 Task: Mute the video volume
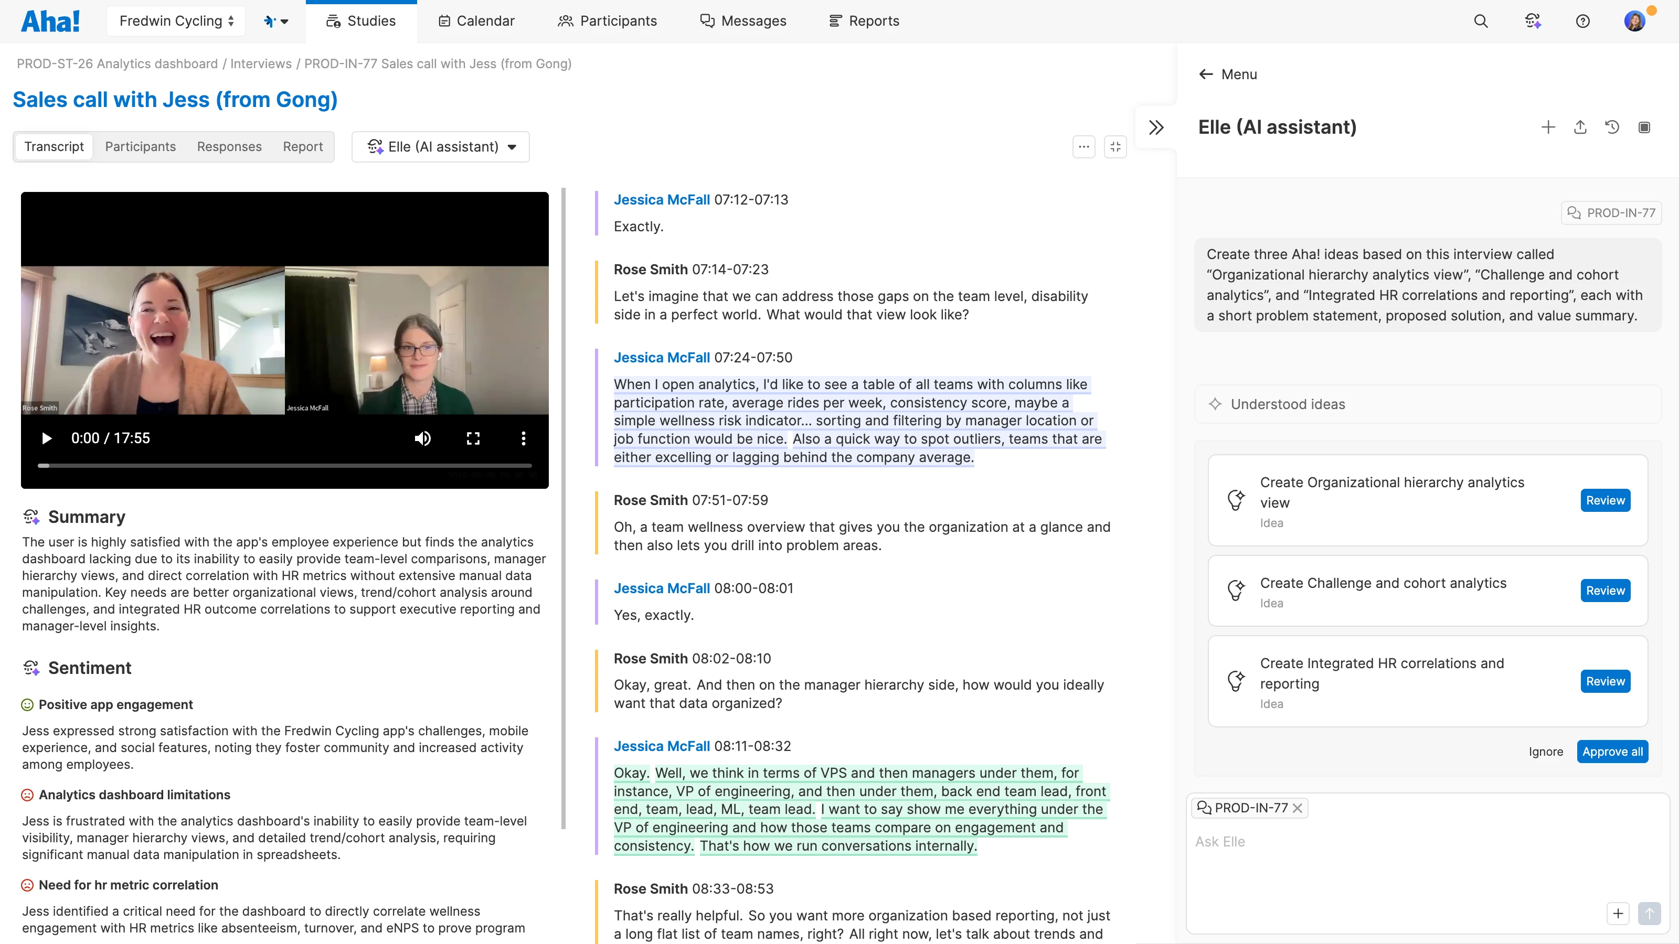422,438
